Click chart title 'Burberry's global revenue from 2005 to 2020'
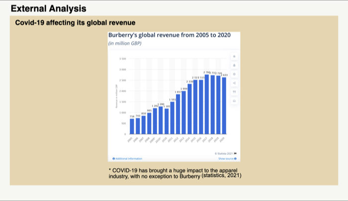The height and width of the screenshot is (201, 348). (170, 35)
